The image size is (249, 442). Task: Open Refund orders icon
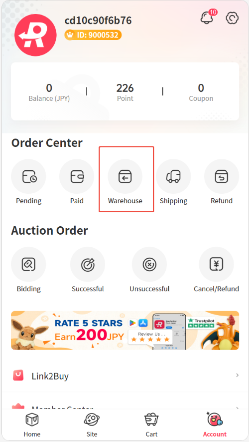[x=222, y=176]
